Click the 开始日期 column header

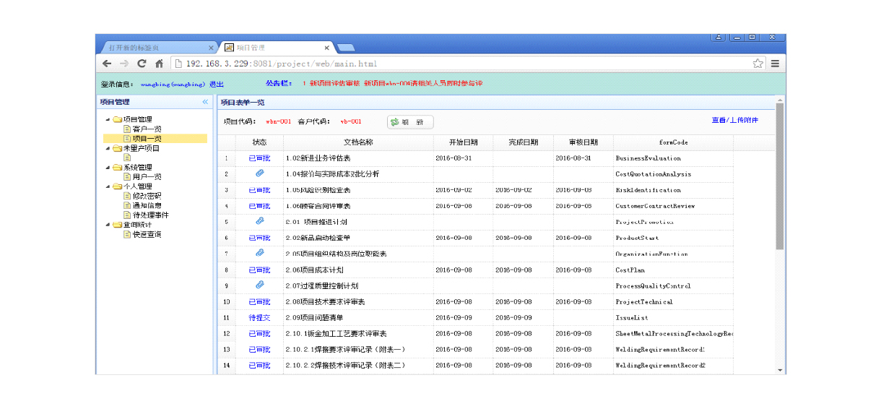click(463, 142)
